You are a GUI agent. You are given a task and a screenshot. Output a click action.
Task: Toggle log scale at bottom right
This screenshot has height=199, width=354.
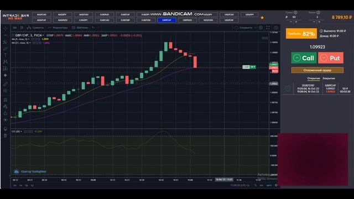click(261, 185)
